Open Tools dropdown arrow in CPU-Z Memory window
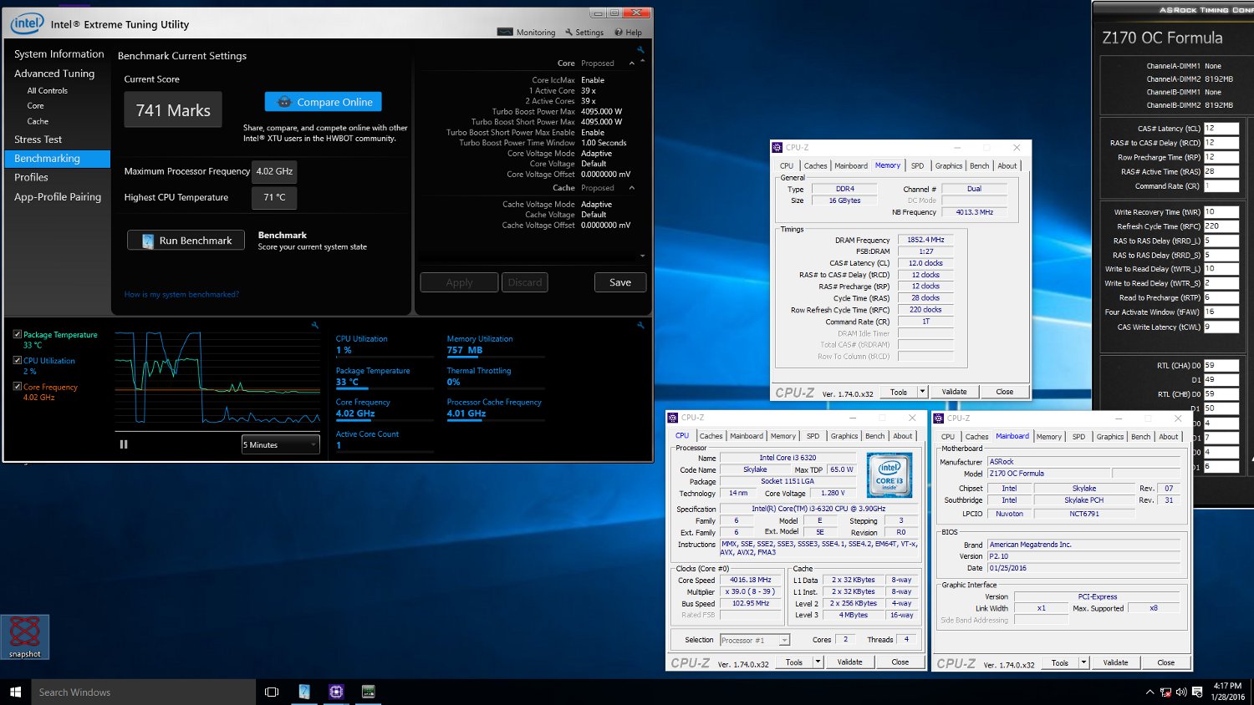Screen dimensions: 1254x705 point(922,392)
